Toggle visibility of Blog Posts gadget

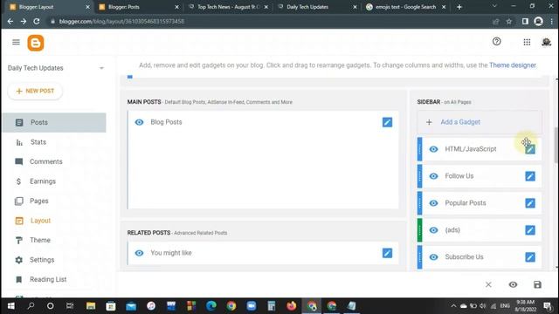139,122
